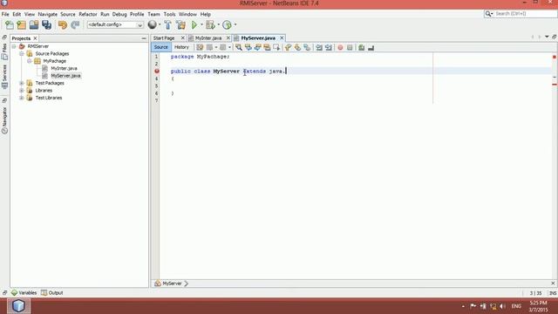Click MyServer breadcrumb at editor bottom

(172, 283)
